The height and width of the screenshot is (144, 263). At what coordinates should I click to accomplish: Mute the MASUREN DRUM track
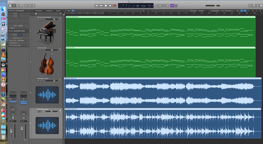tap(38, 111)
